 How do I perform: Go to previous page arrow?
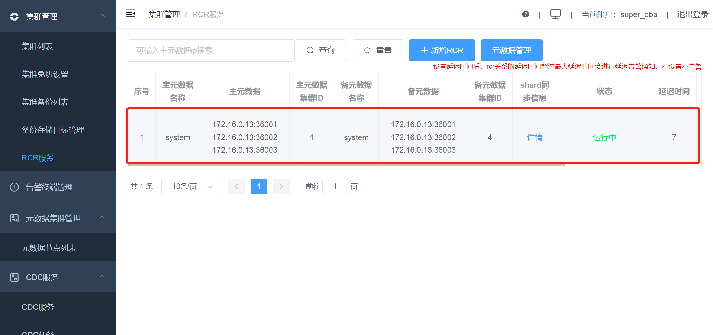point(236,186)
